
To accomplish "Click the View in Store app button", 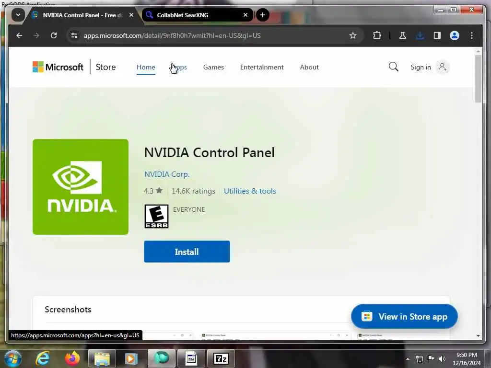I will click(x=404, y=316).
